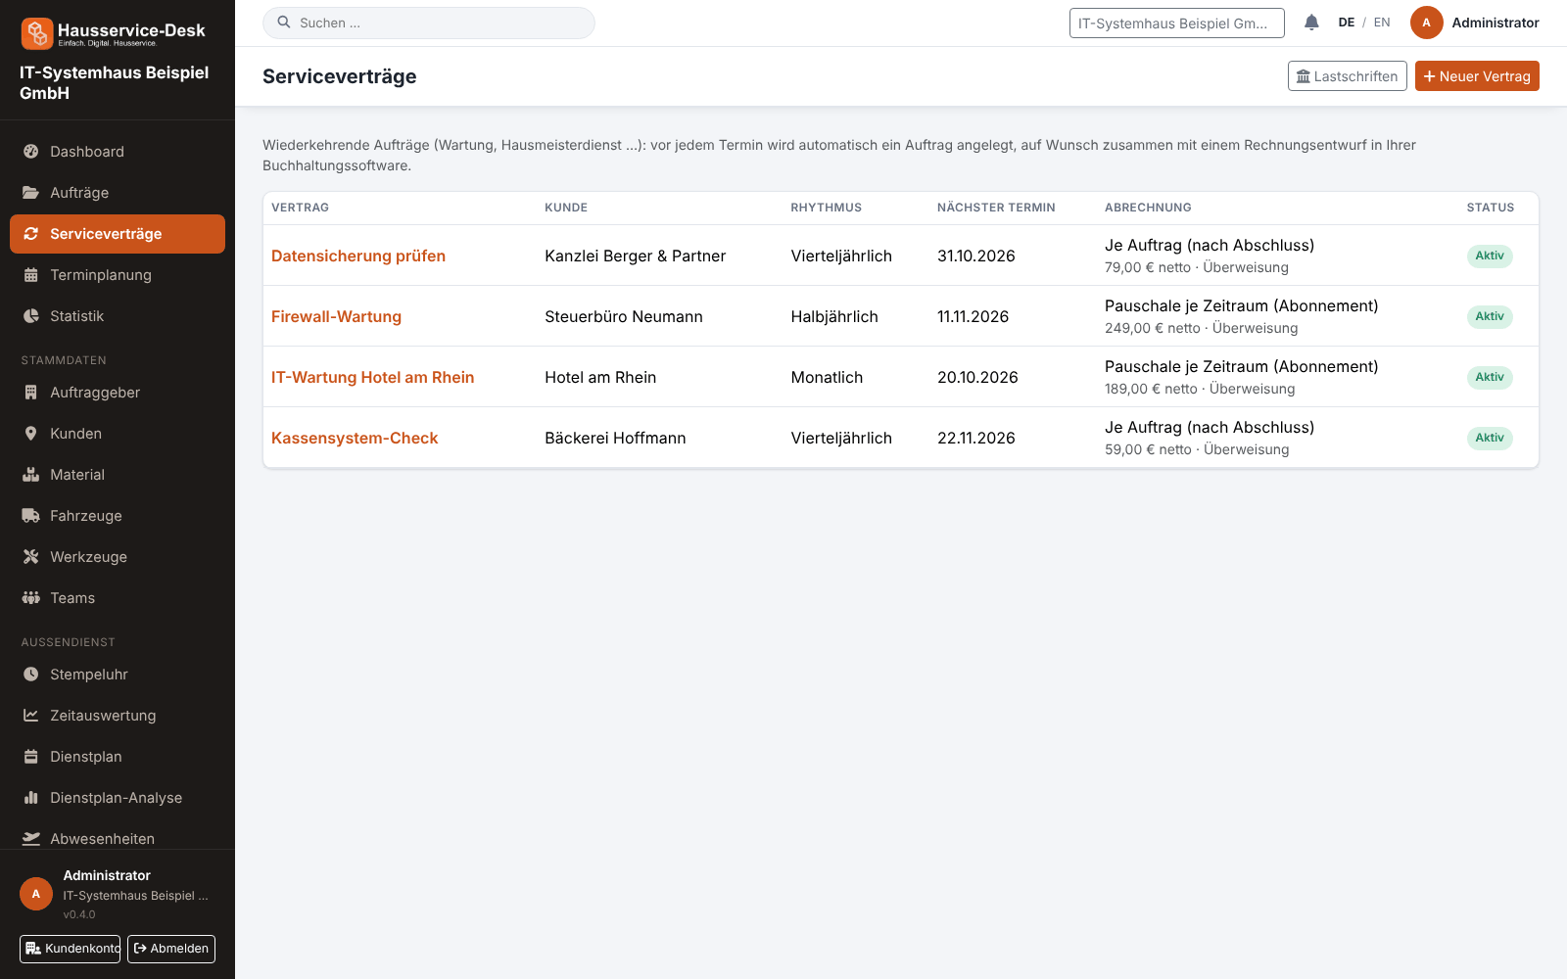
Task: Click the Auftraggeber building icon
Action: [31, 393]
